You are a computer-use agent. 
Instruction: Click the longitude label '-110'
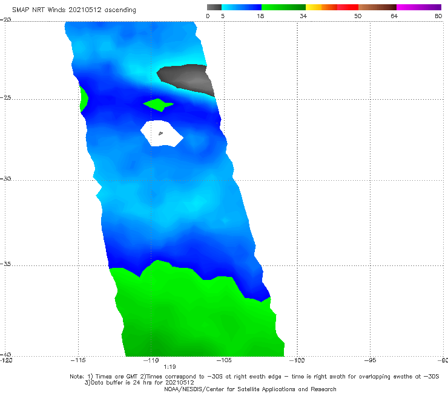pos(151,360)
